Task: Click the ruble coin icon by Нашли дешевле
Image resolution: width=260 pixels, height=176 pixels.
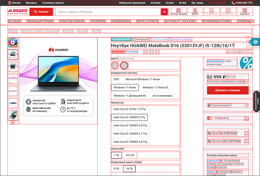Action: click(209, 105)
